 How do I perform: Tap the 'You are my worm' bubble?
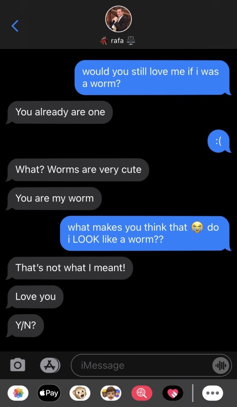coord(55,198)
